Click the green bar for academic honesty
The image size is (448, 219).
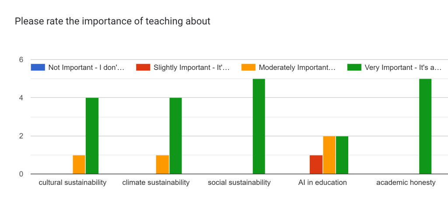point(425,126)
